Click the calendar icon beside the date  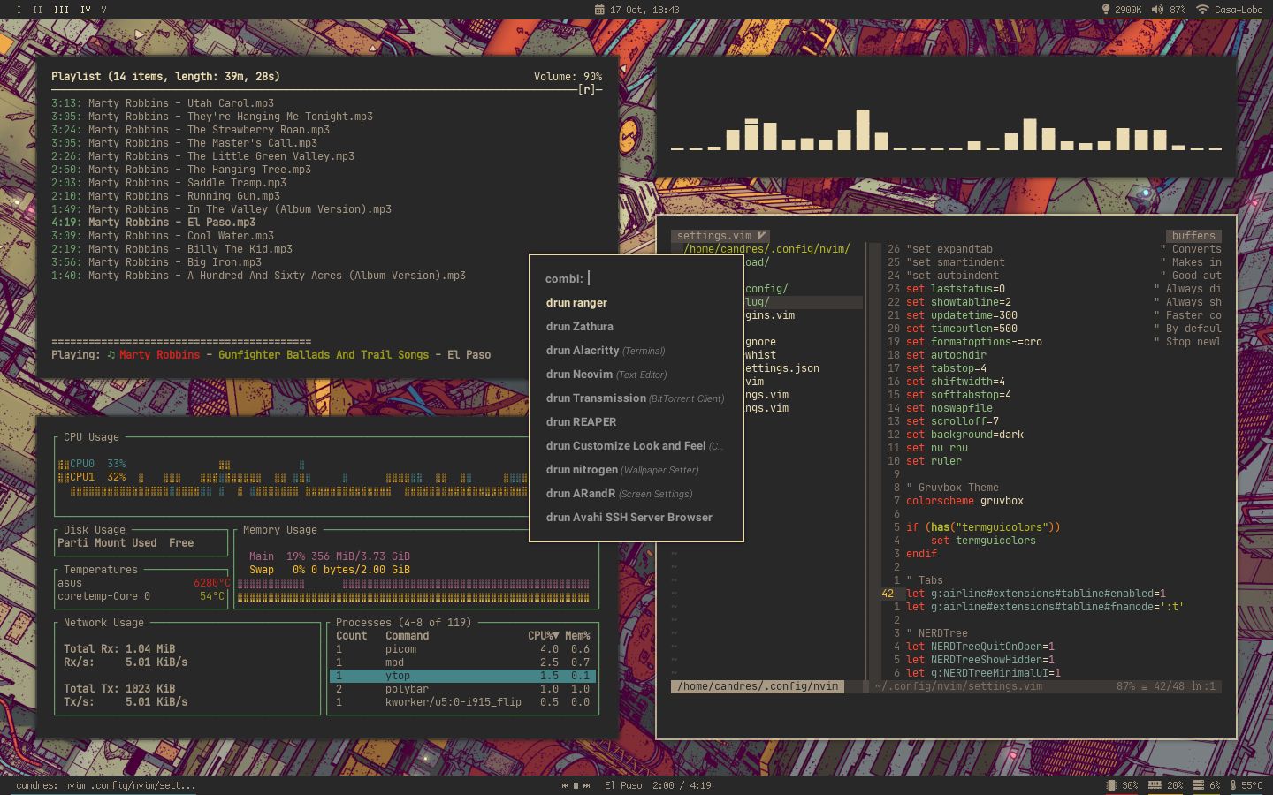pos(600,9)
